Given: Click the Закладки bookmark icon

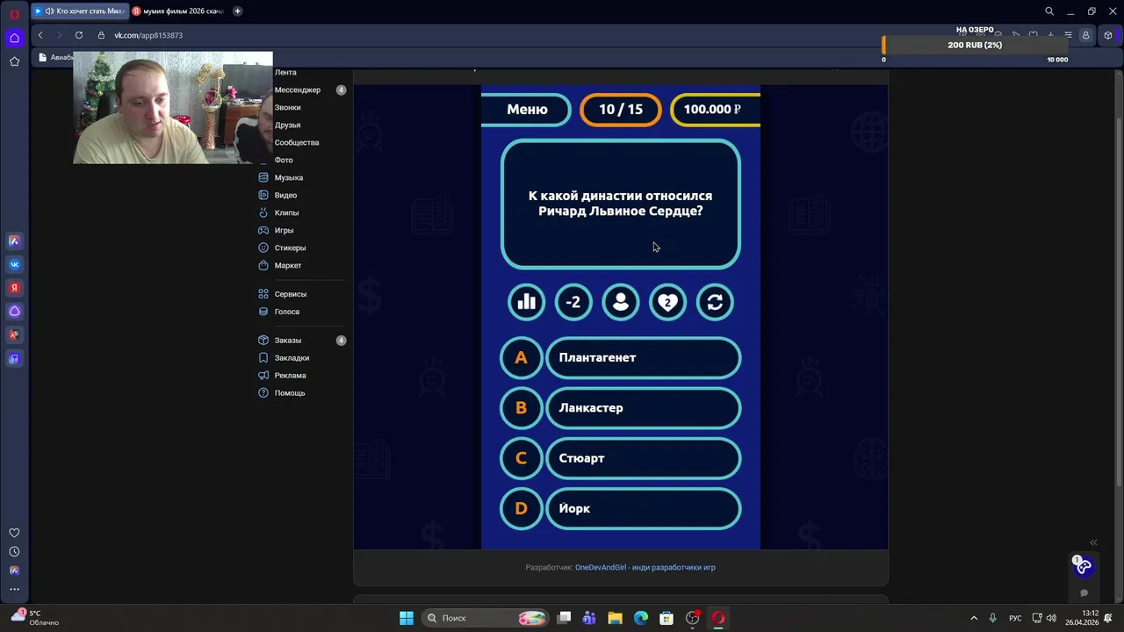Looking at the screenshot, I should 263,358.
